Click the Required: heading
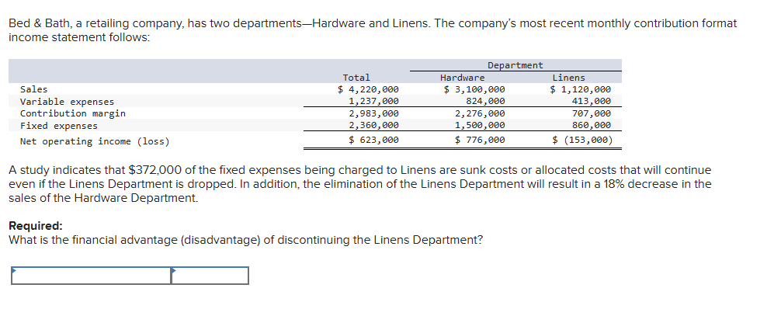The height and width of the screenshot is (316, 781). coord(36,226)
